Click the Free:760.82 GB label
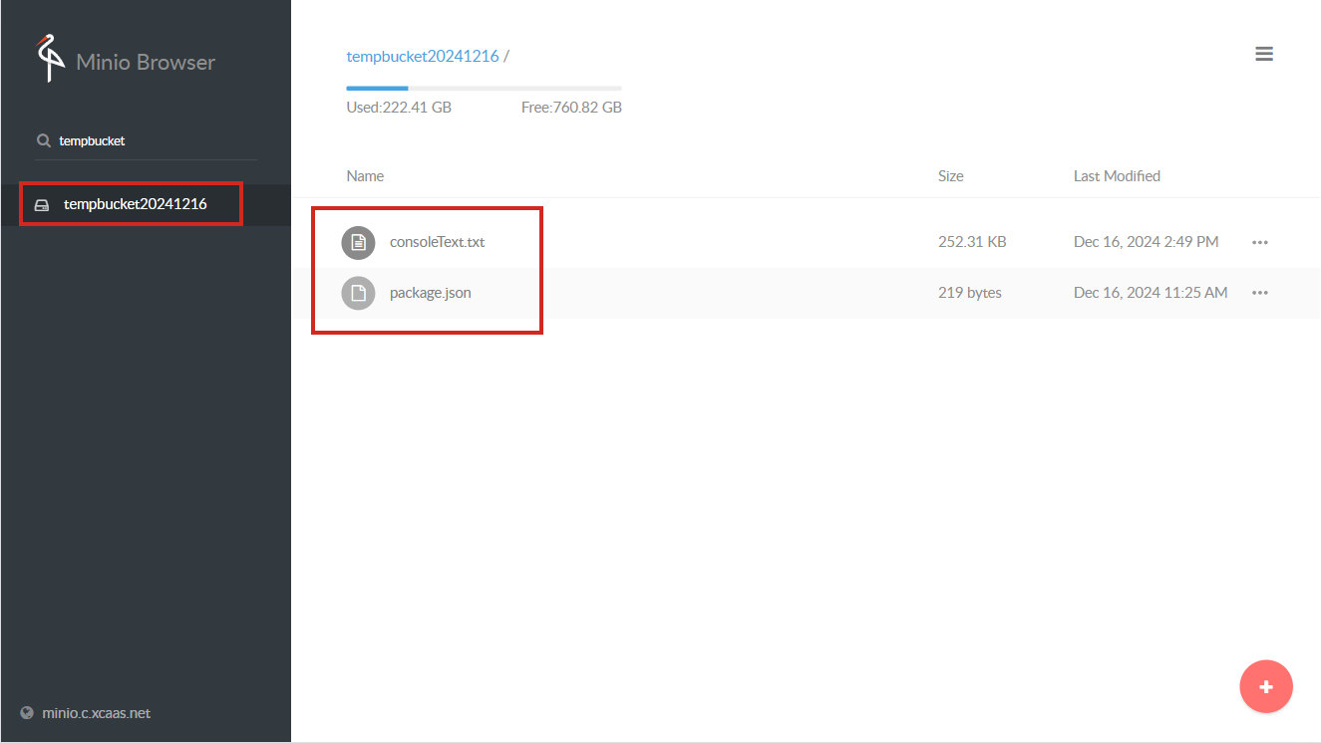1321x743 pixels. point(571,108)
